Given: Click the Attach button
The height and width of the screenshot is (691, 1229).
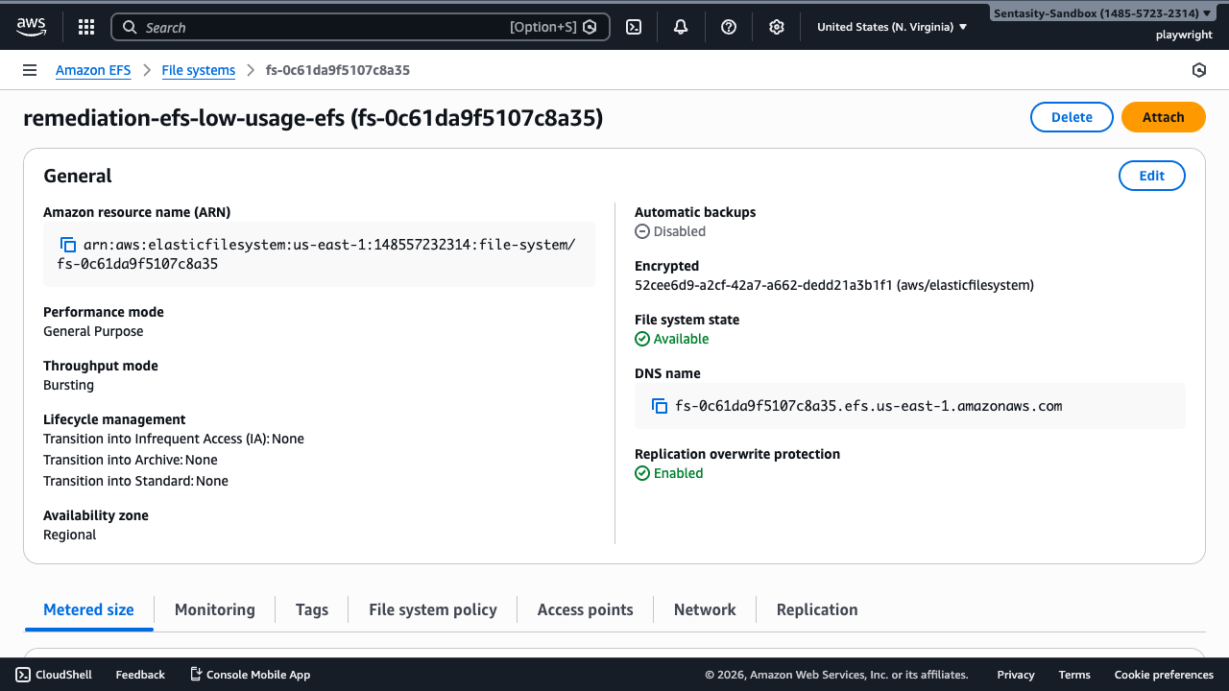Looking at the screenshot, I should click(1163, 116).
